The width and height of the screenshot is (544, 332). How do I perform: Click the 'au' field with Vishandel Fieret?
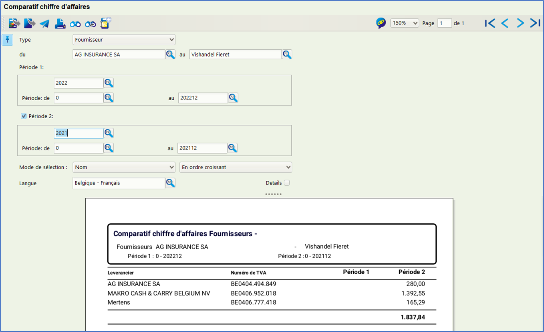coord(236,55)
